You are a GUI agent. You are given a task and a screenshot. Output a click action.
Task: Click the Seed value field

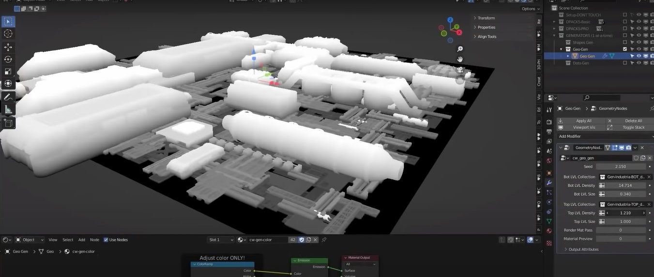click(x=621, y=166)
